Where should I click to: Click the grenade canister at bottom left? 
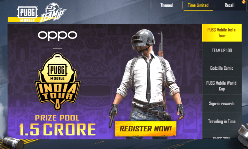(x=14, y=143)
